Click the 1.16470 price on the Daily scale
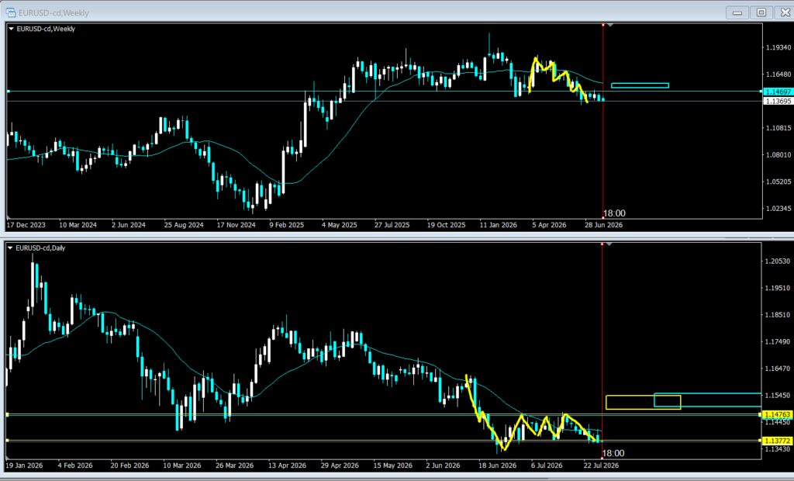 tap(777, 369)
